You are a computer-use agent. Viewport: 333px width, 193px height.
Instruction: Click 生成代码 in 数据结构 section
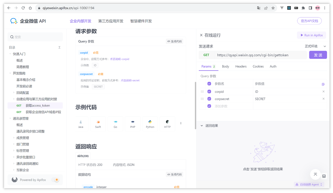175,175
